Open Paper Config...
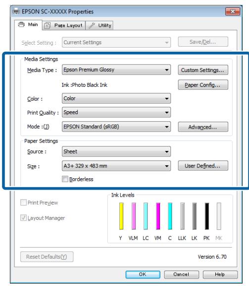Screen dimensions: 249x286 point(203,84)
